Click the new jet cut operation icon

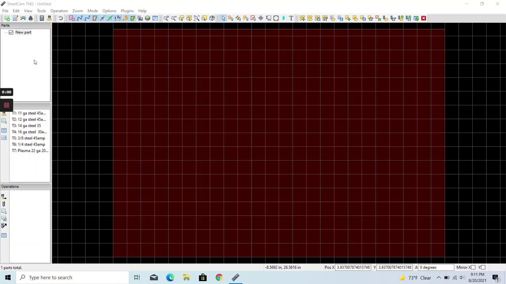4,196
